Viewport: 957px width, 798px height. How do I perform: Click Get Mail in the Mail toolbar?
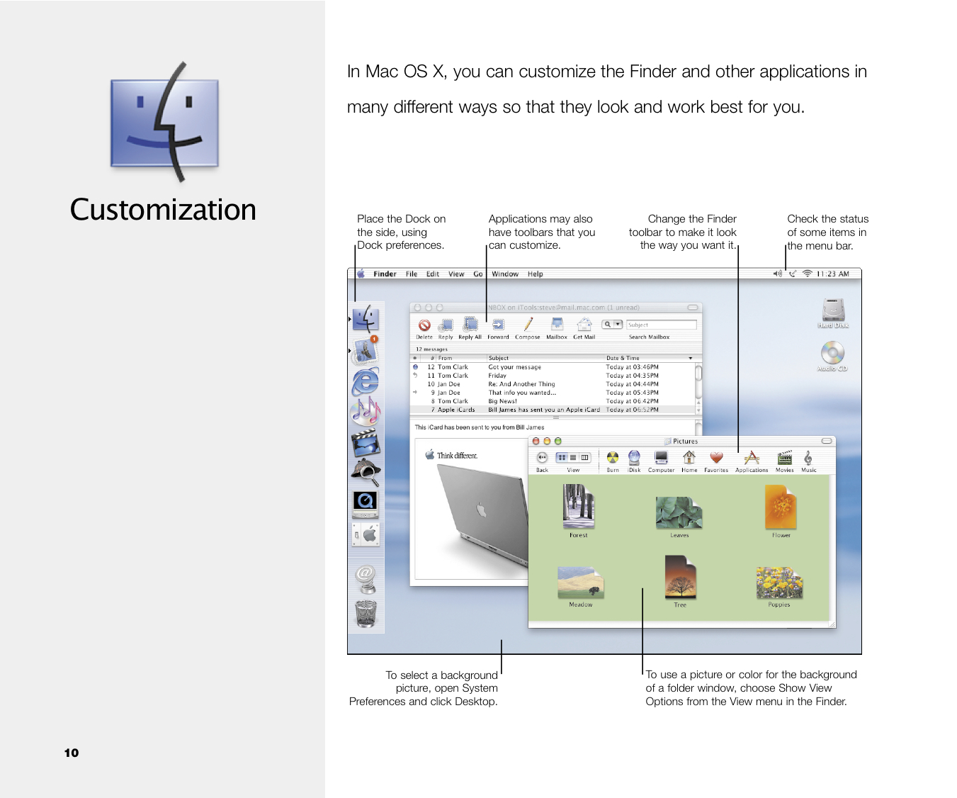[584, 328]
